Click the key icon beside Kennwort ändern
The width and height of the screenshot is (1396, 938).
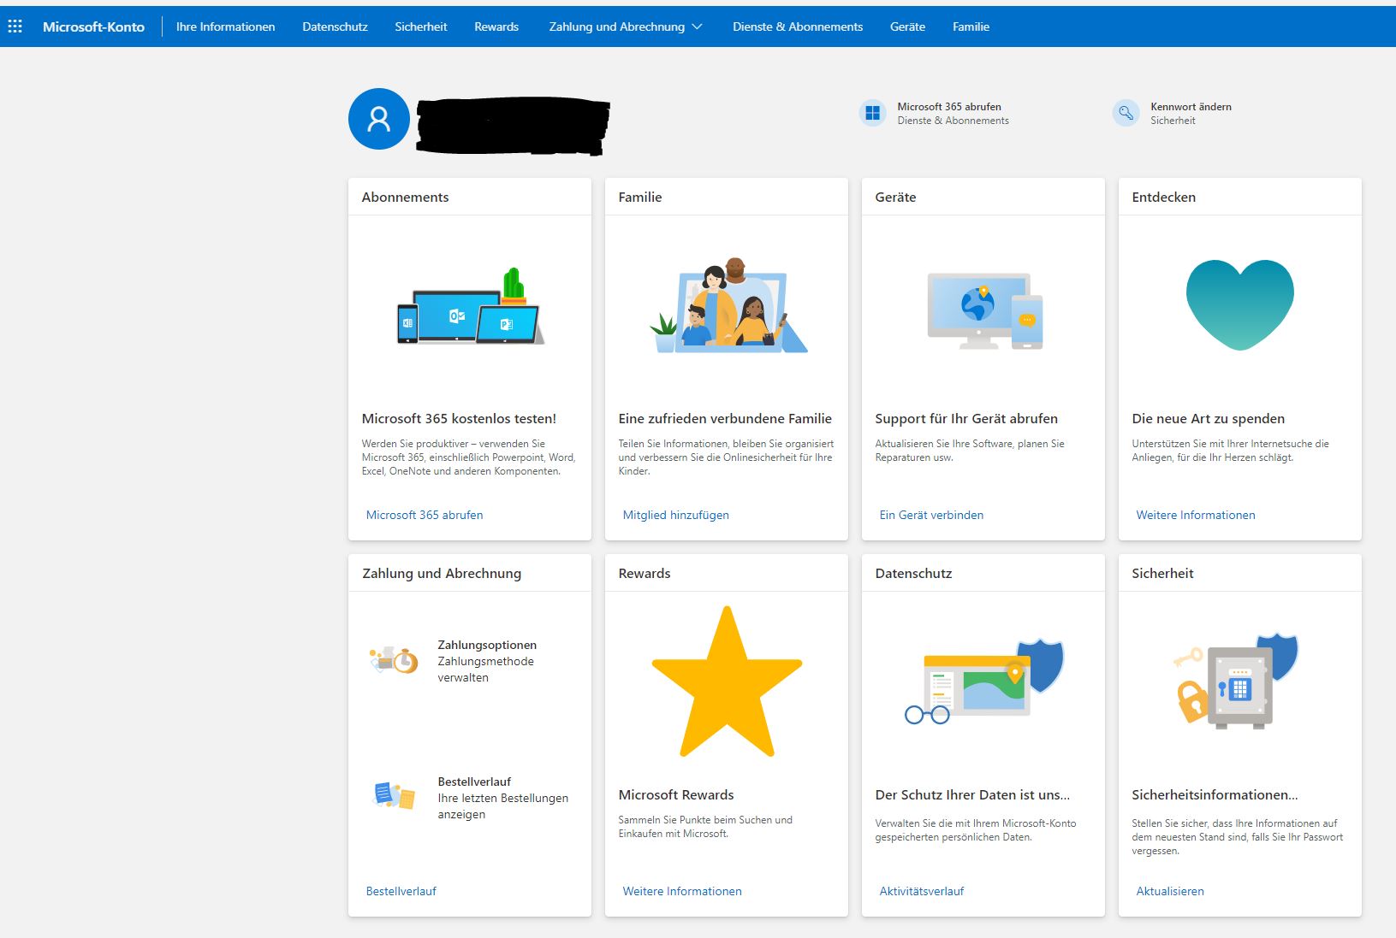(1126, 113)
